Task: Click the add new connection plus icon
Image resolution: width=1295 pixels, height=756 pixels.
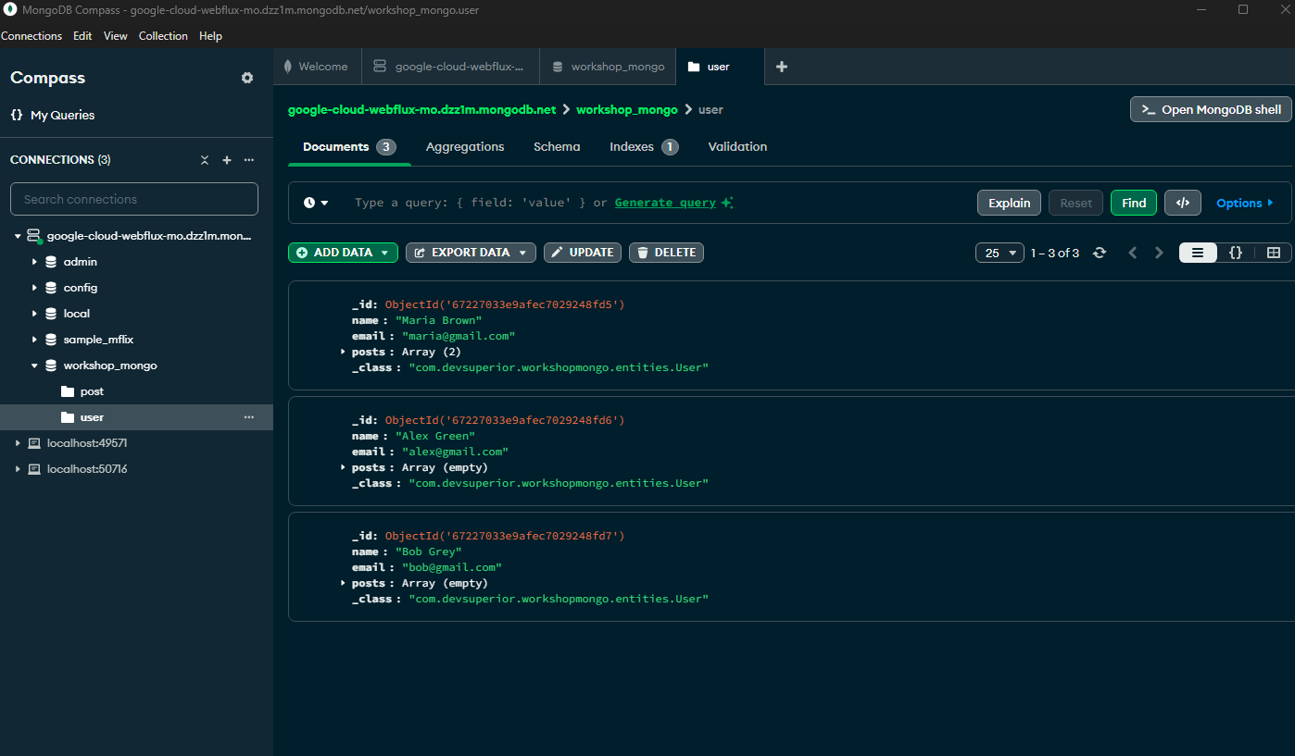Action: coord(227,160)
